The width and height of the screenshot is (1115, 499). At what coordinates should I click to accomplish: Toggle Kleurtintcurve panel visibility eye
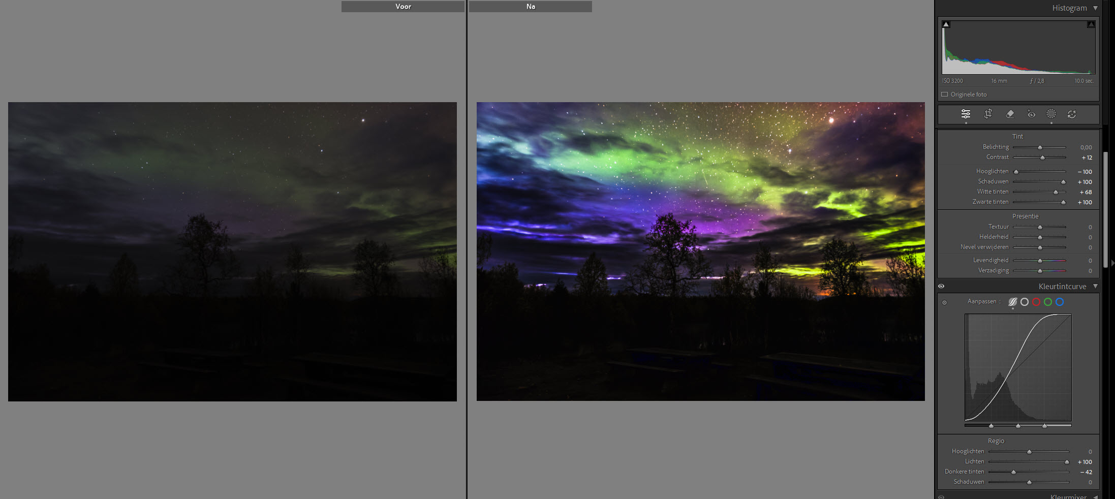pos(941,287)
